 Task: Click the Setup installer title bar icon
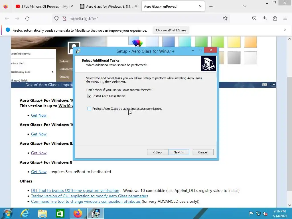[x=78, y=51]
